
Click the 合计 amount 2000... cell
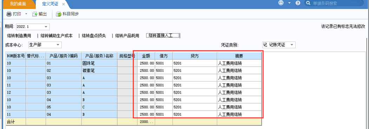point(146,122)
